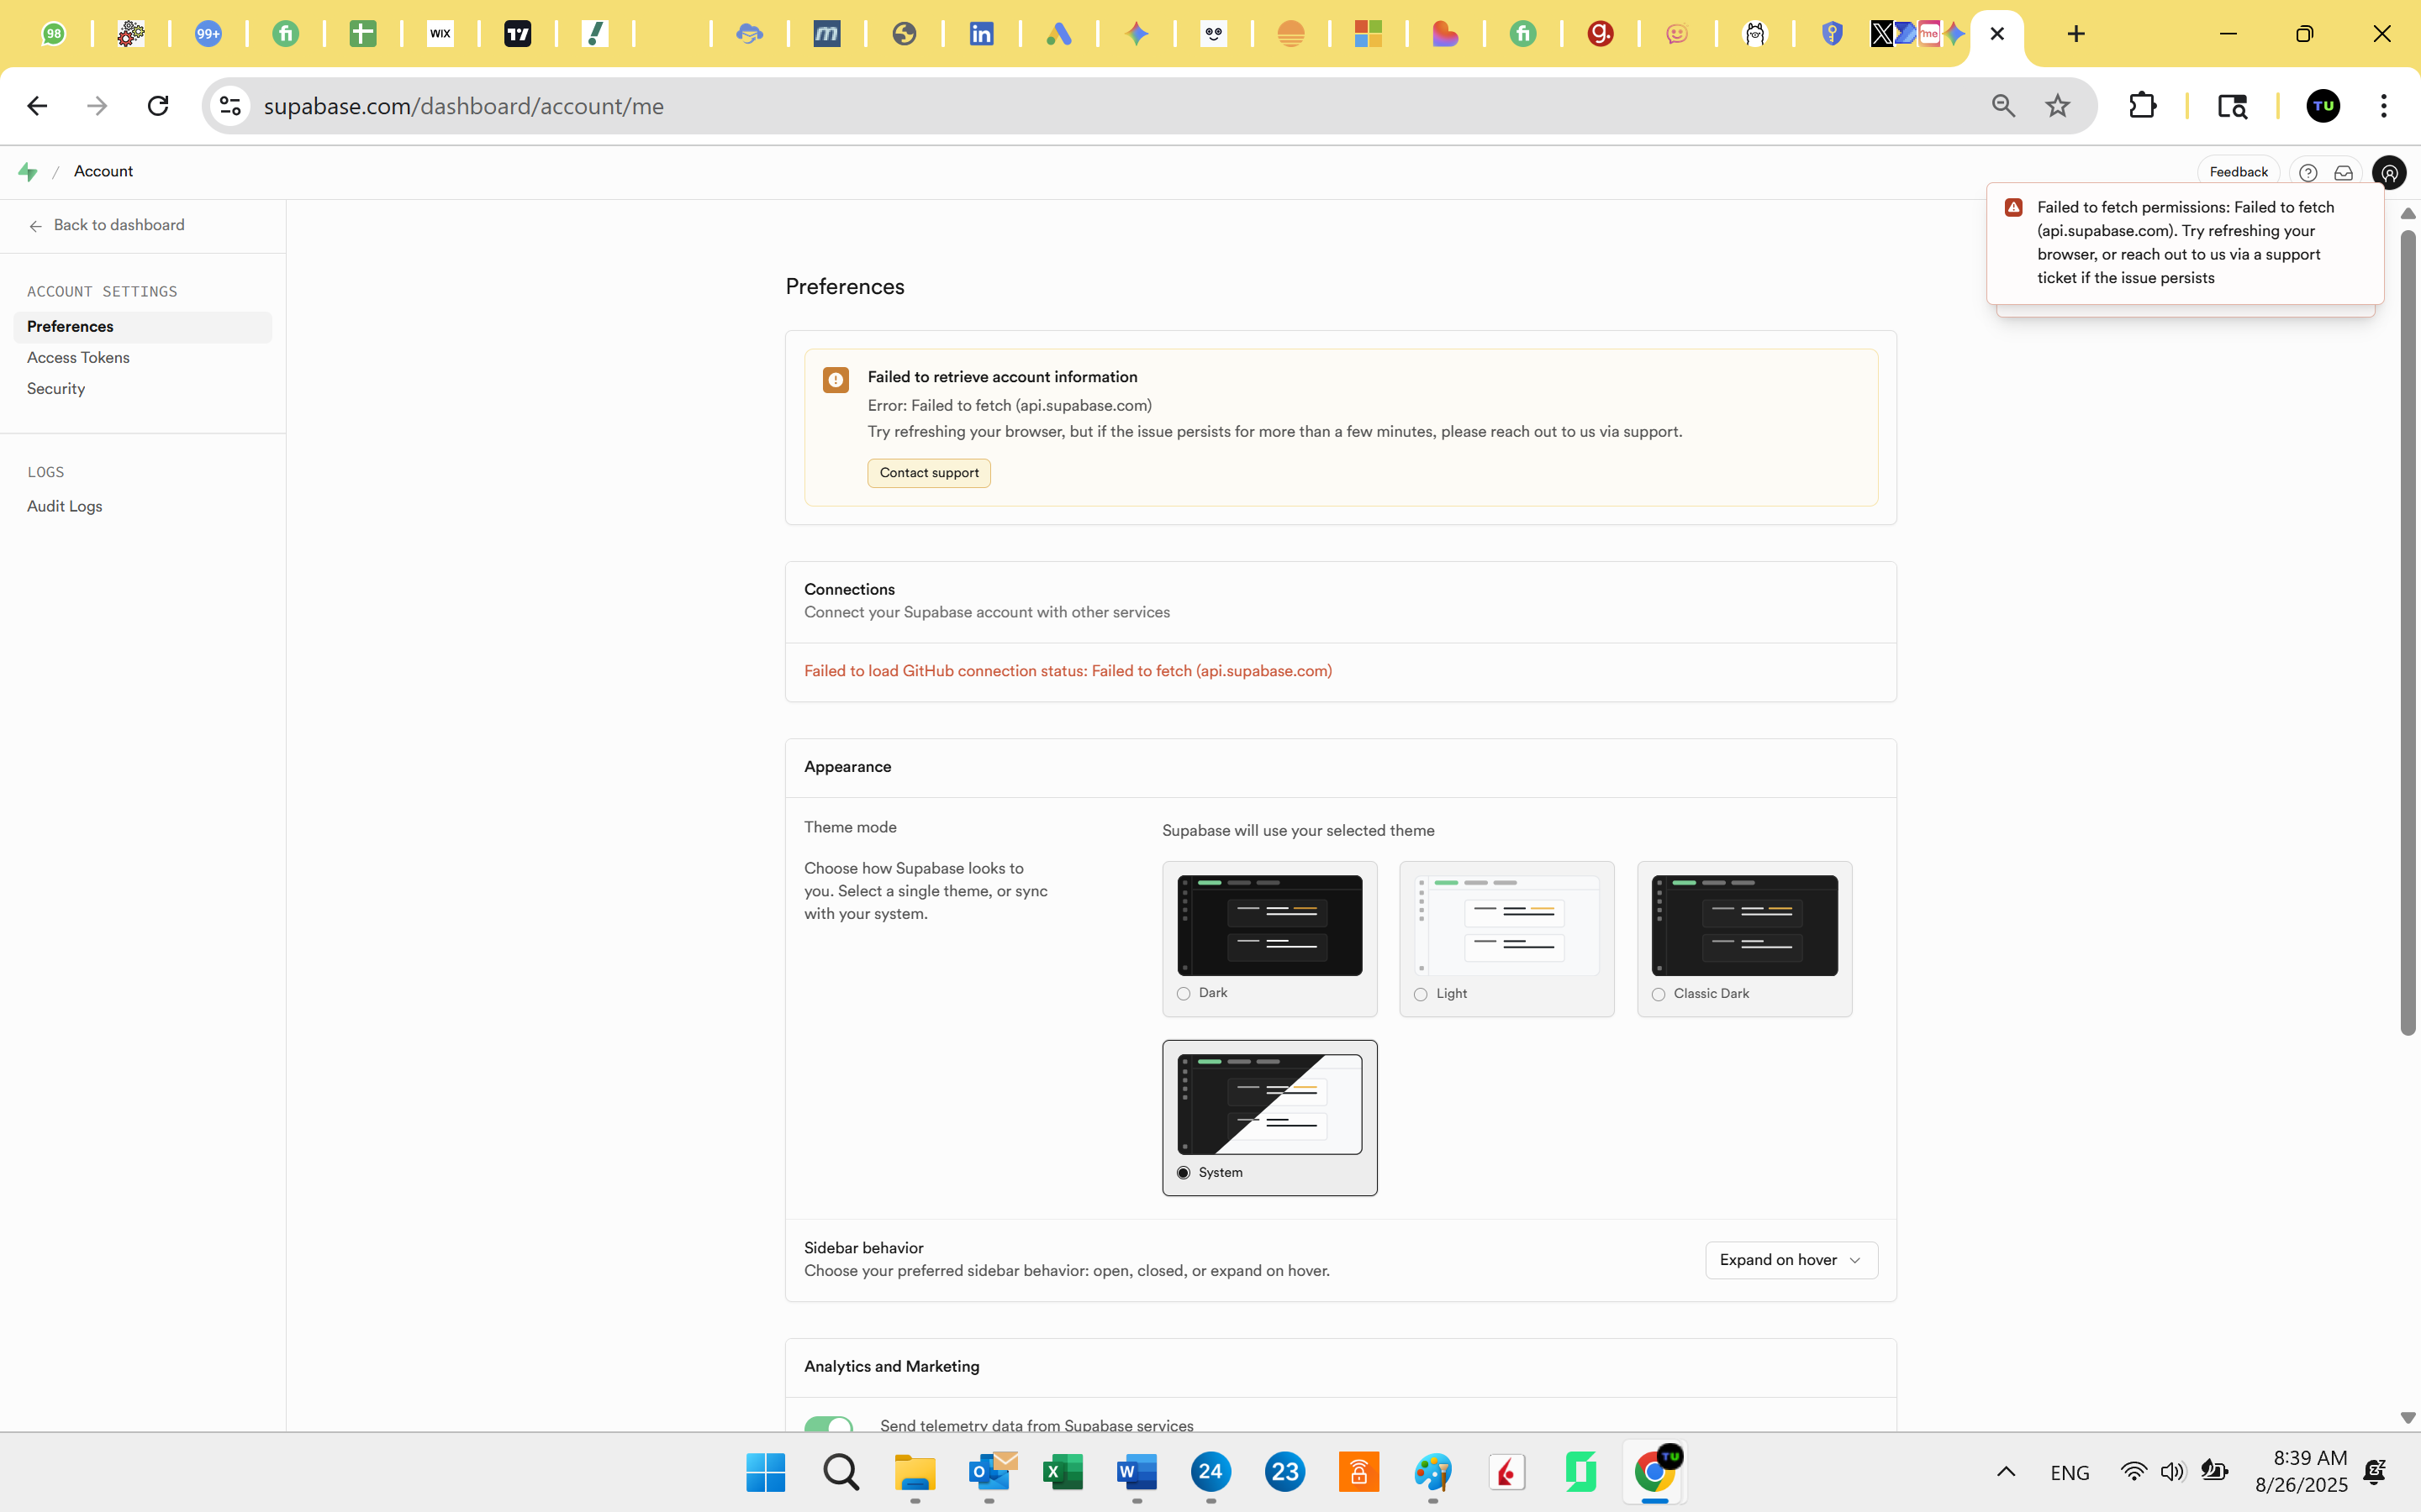Open the help question mark icon
Viewport: 2421px width, 1512px height.
pos(2307,173)
